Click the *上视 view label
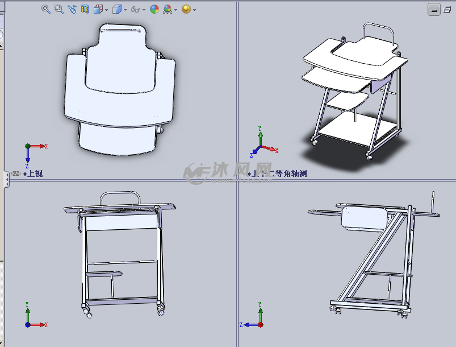This screenshot has width=456, height=347. pyautogui.click(x=33, y=173)
